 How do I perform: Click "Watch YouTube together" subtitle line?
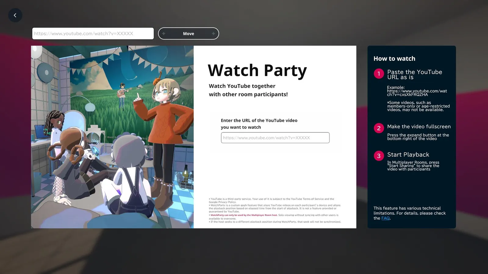click(x=242, y=86)
